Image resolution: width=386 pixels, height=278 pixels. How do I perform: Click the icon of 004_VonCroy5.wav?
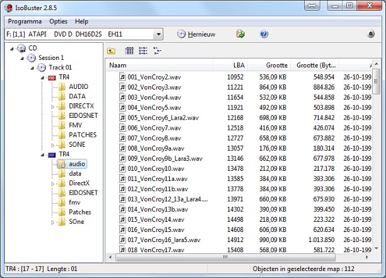[122, 108]
